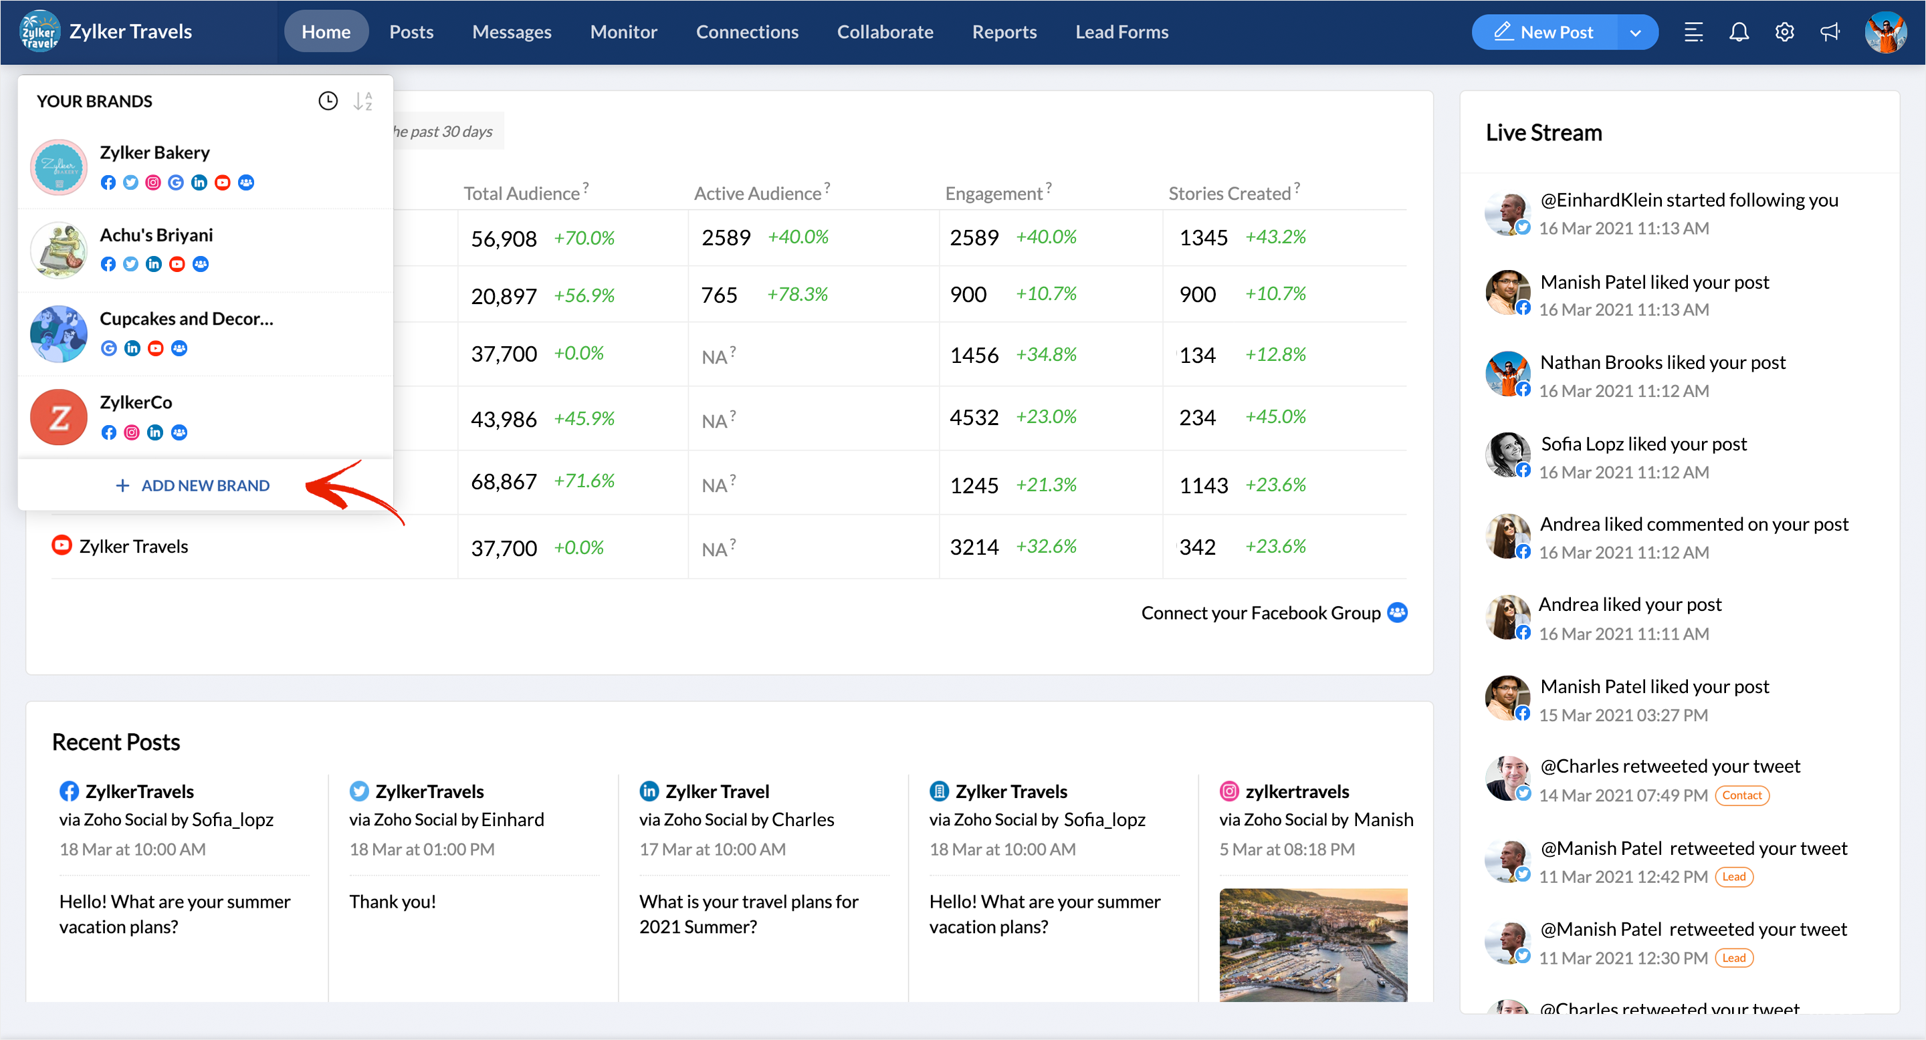Switch to Achu's Briyani brand
This screenshot has height=1040, width=1926.
(x=156, y=235)
